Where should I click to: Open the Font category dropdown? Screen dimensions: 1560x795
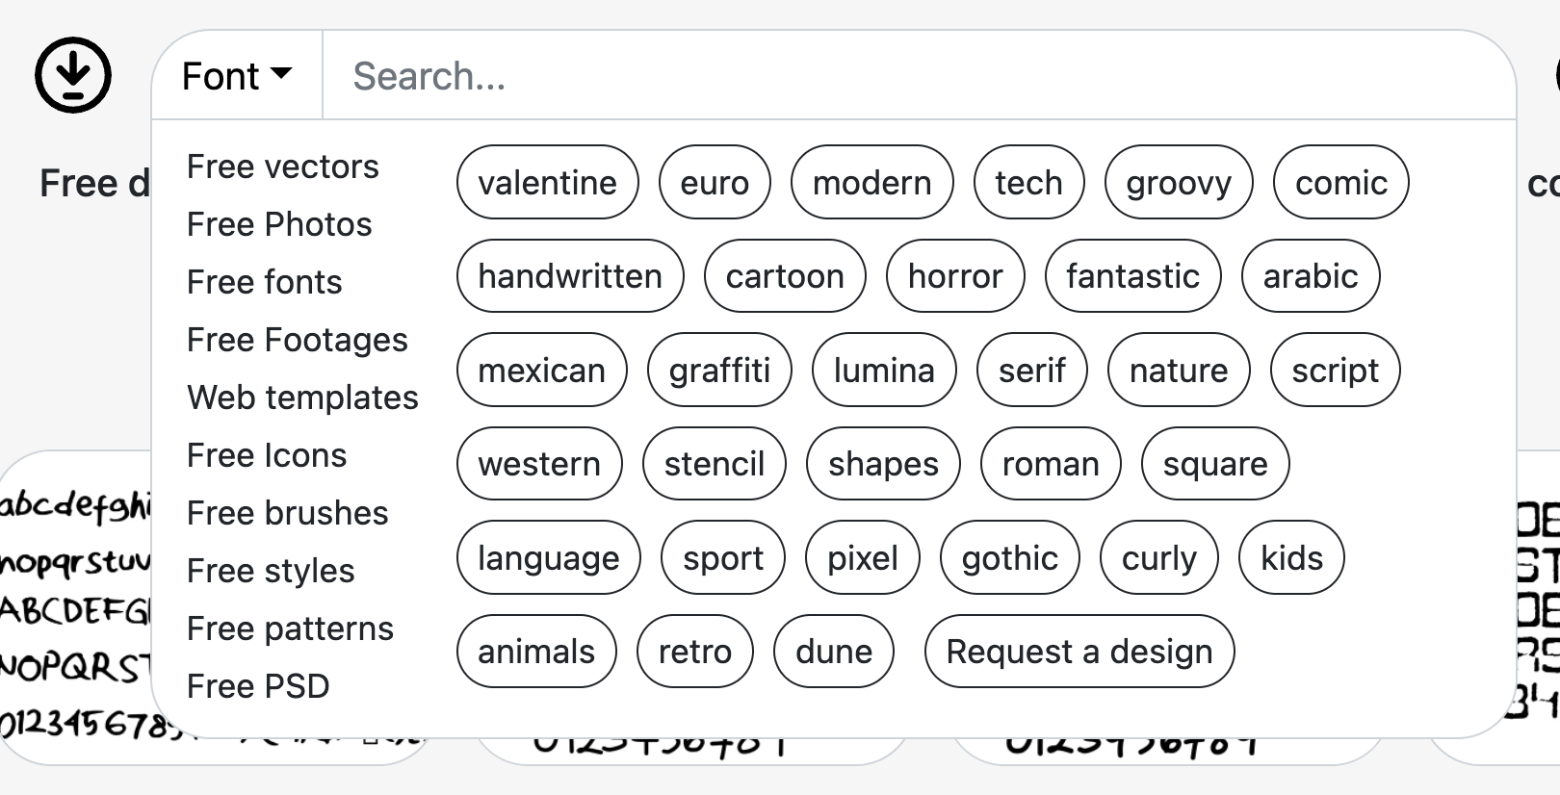point(236,76)
